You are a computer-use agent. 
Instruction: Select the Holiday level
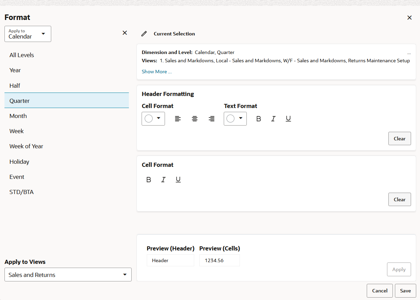pyautogui.click(x=67, y=162)
